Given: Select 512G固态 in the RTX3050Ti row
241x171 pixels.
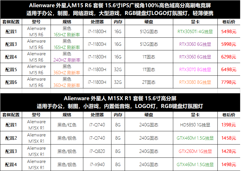Looking at the screenshot, I should (149, 32).
